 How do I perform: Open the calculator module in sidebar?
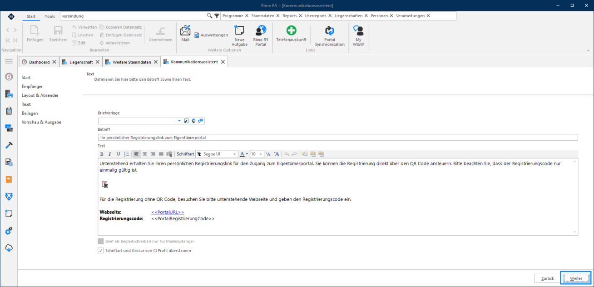coord(9,111)
